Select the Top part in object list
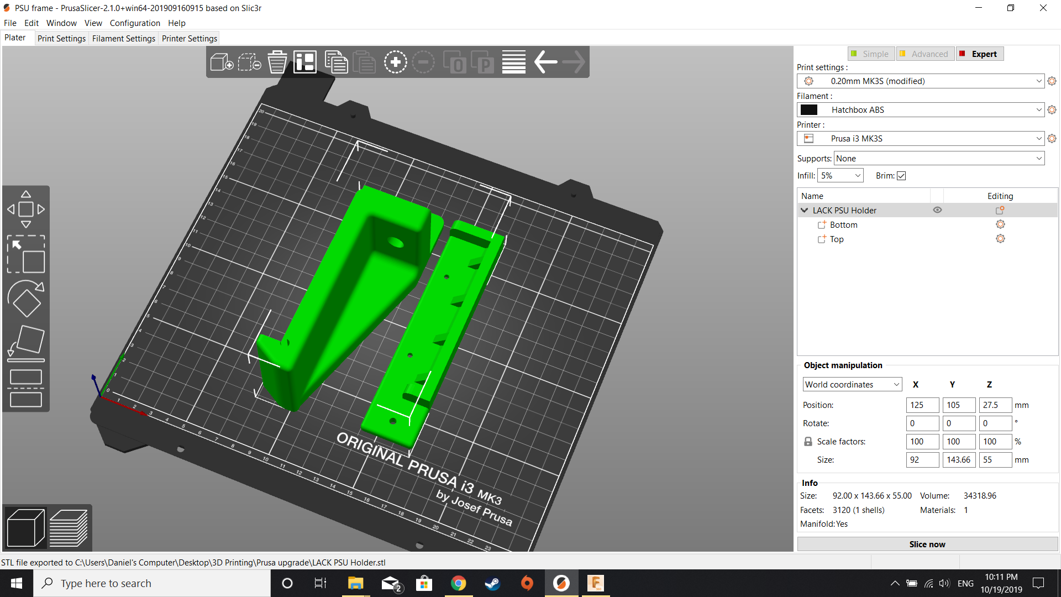Image resolution: width=1061 pixels, height=597 pixels. tap(837, 239)
